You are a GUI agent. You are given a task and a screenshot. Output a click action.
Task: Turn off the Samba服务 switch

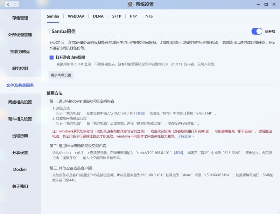(x=257, y=31)
